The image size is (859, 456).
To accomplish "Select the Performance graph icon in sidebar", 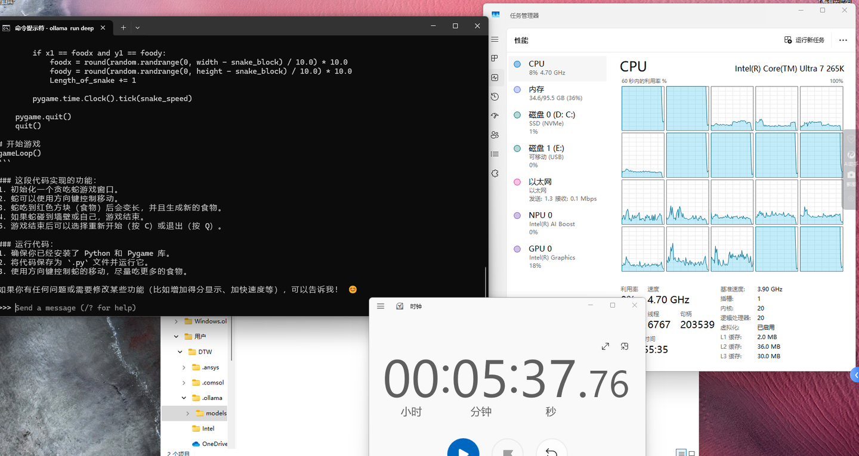I will point(495,77).
